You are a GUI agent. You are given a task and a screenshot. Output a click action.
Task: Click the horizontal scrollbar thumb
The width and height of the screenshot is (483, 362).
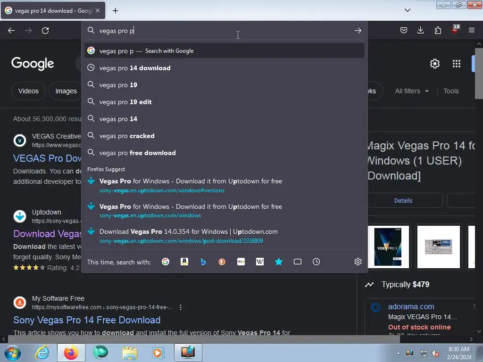pos(203,339)
